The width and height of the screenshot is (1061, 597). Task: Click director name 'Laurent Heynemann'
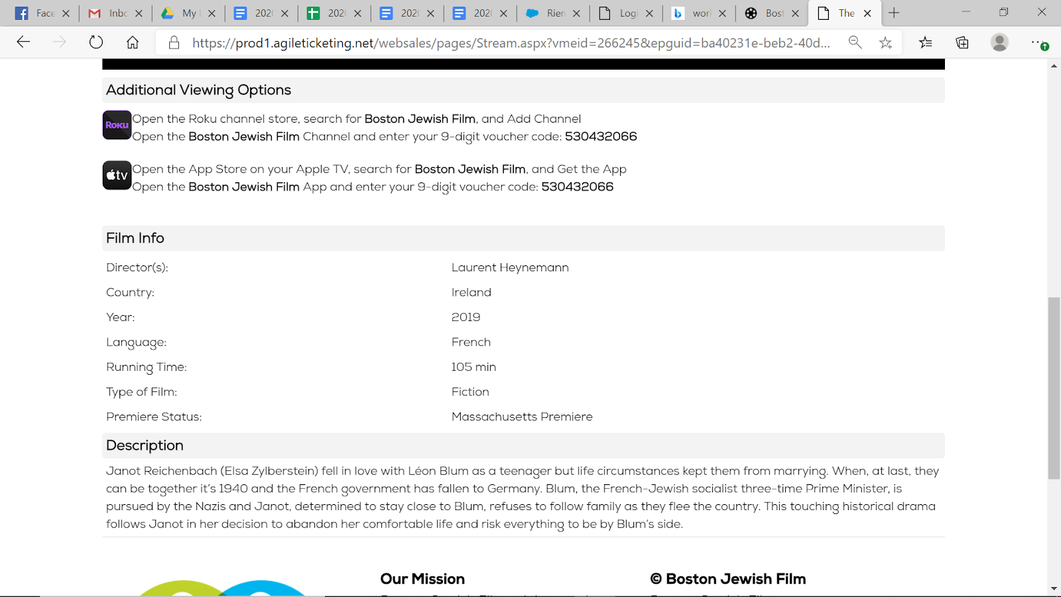[510, 268]
